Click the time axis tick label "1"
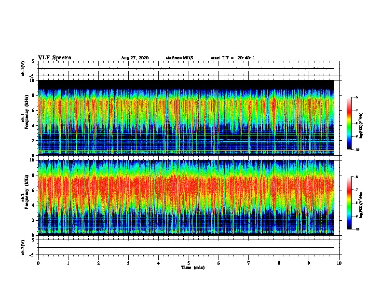Image resolution: width=382 pixels, height=295 pixels. click(68, 263)
